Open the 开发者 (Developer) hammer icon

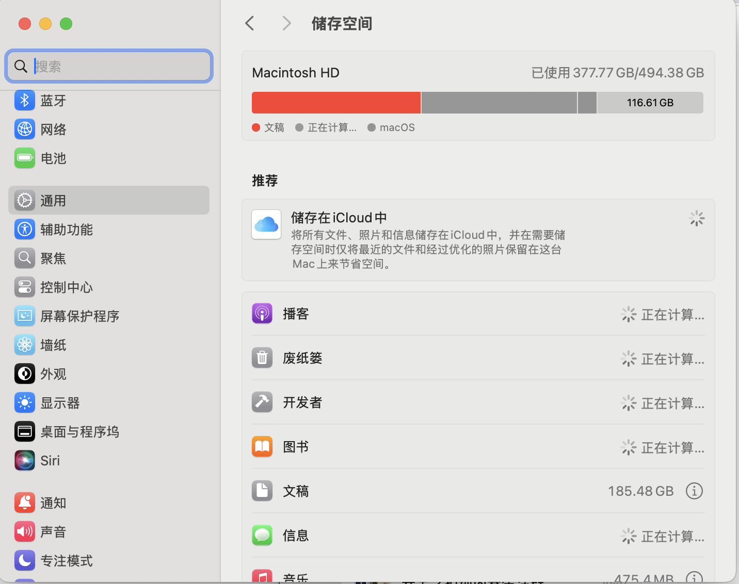262,402
